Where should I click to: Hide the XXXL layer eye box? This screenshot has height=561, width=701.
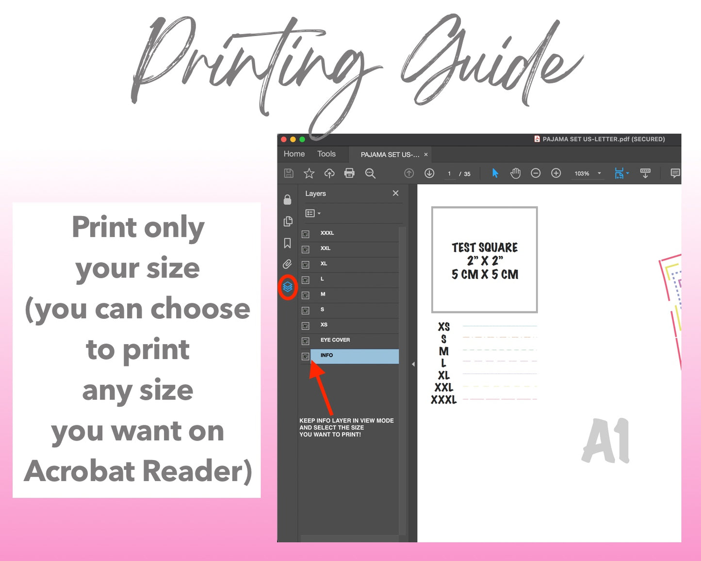coord(306,234)
